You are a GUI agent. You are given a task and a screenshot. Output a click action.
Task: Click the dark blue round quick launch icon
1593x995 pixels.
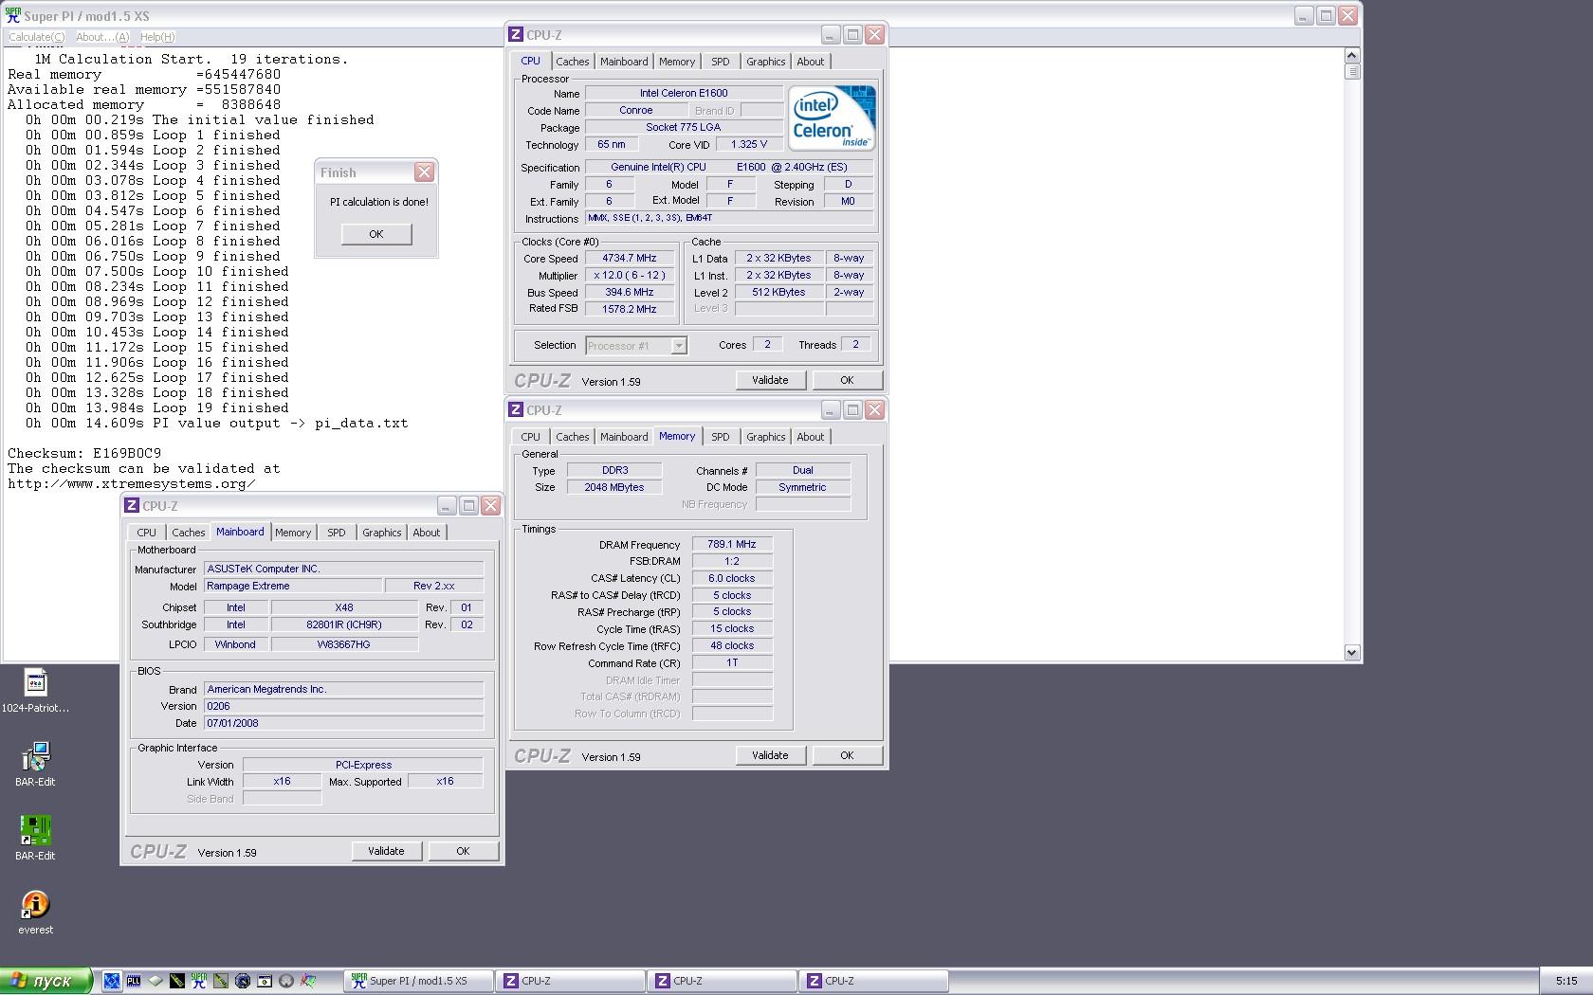click(x=243, y=981)
